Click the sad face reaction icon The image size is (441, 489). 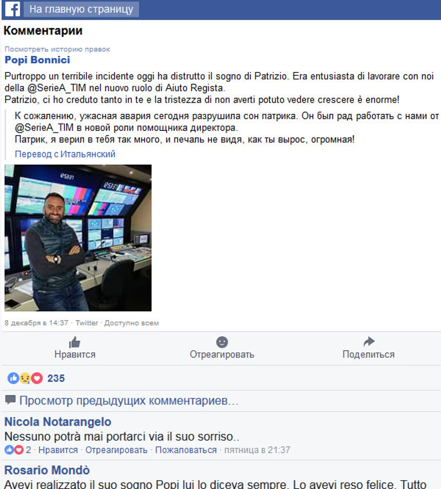click(25, 378)
